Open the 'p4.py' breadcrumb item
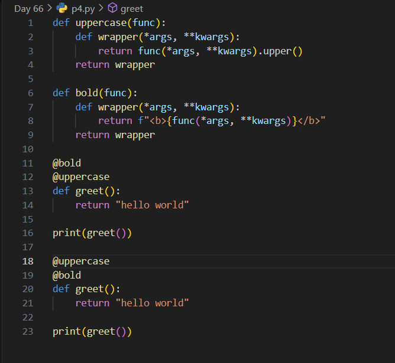This screenshot has height=363, width=395. [83, 9]
